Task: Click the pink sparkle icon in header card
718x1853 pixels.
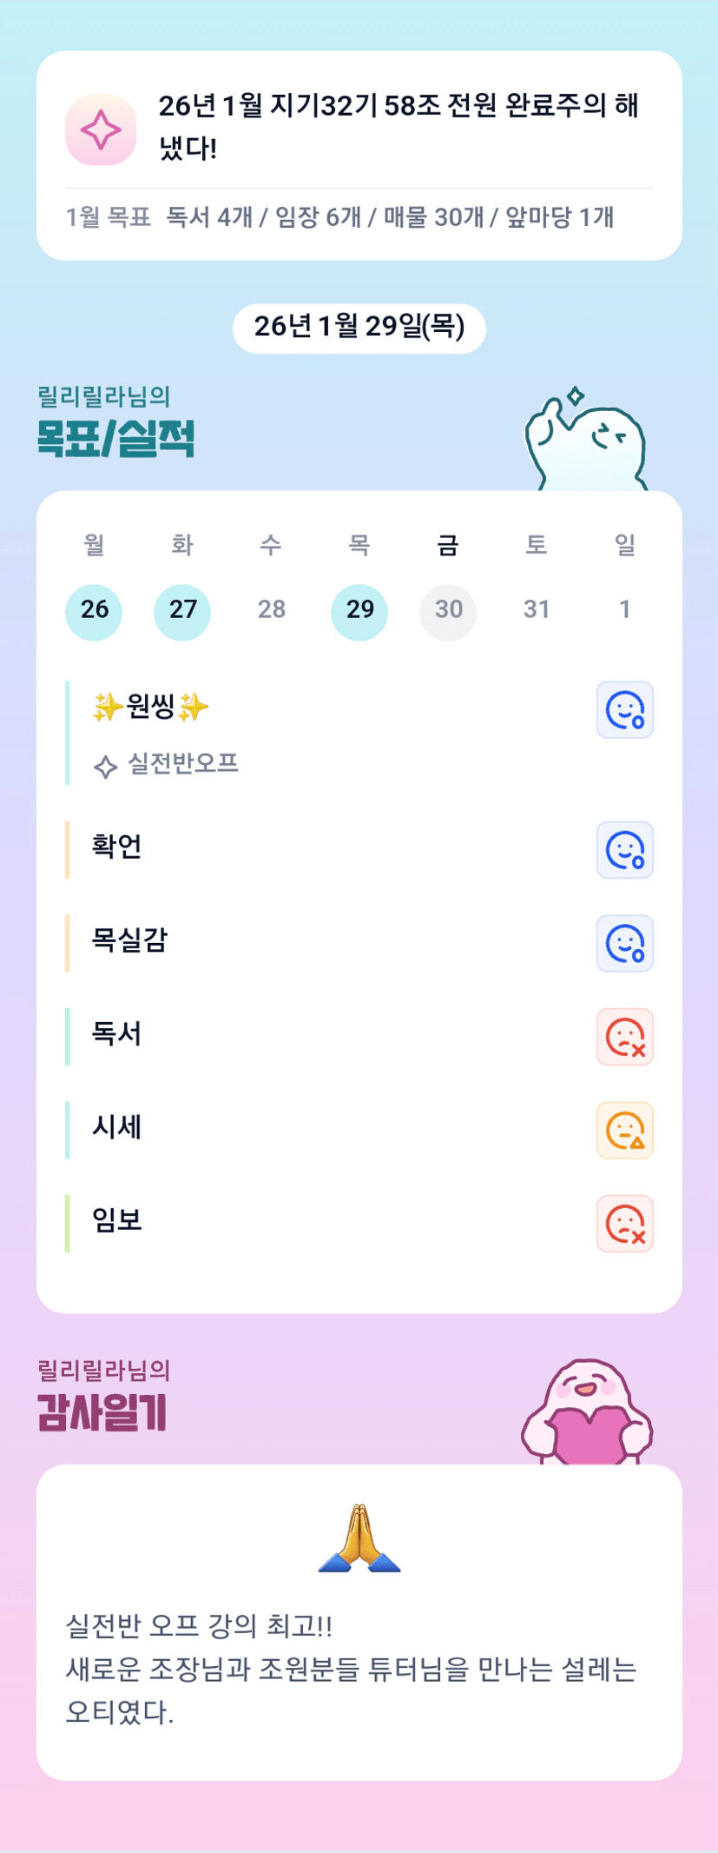Action: 101,130
